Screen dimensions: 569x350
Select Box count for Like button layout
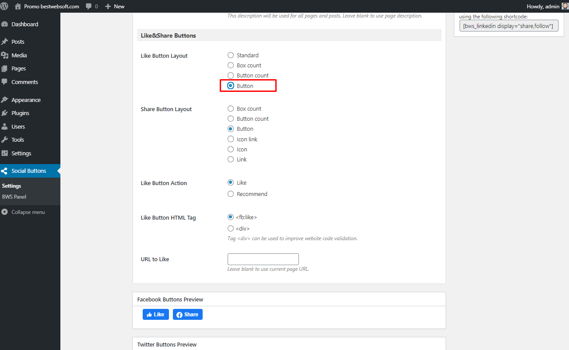[x=231, y=65]
